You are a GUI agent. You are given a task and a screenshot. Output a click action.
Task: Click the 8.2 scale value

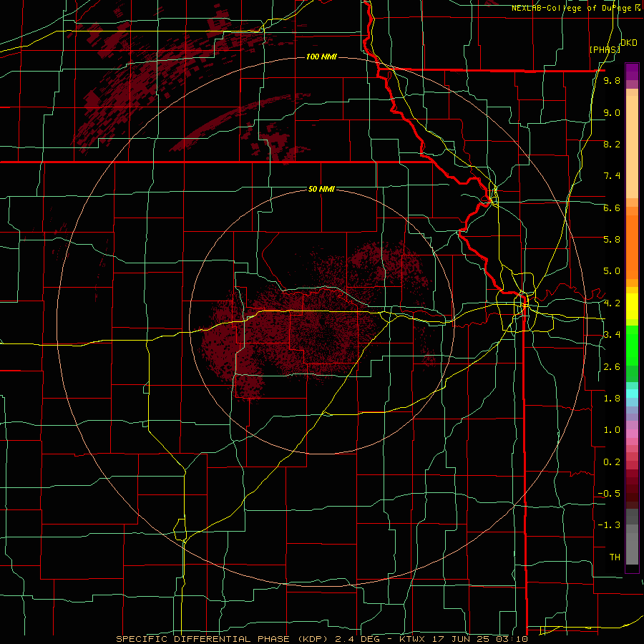(612, 144)
